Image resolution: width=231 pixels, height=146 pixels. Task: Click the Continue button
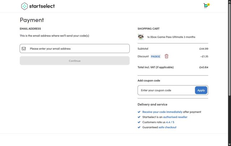click(75, 61)
